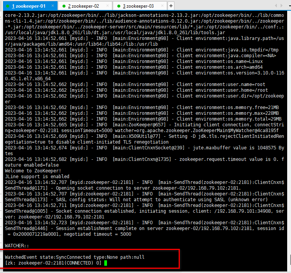This screenshot has height=273, width=291.
Task: Click the 'WATCHER::' text
Action: [17, 246]
